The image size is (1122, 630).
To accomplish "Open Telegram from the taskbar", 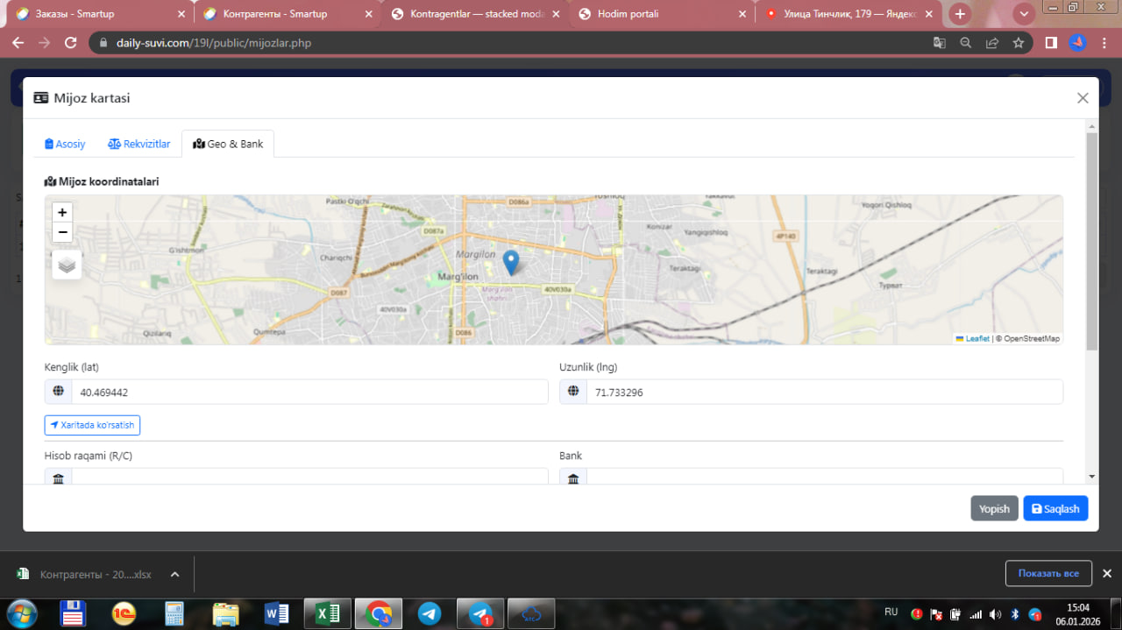I will coord(430,613).
